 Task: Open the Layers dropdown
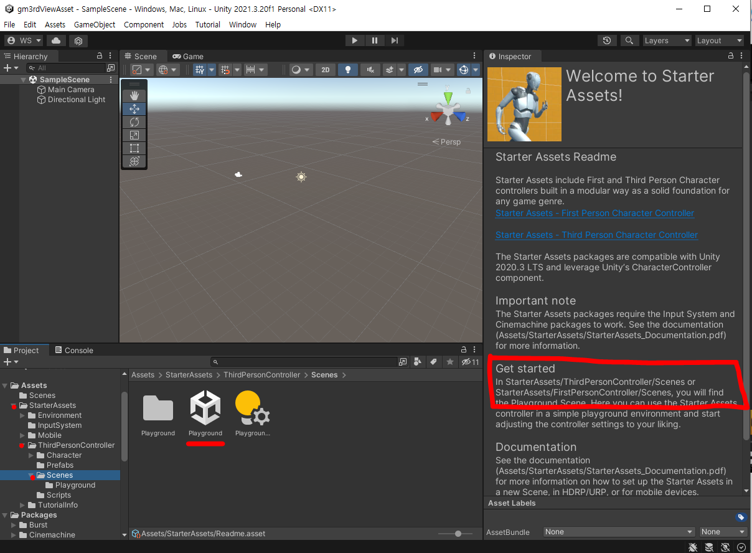[667, 40]
